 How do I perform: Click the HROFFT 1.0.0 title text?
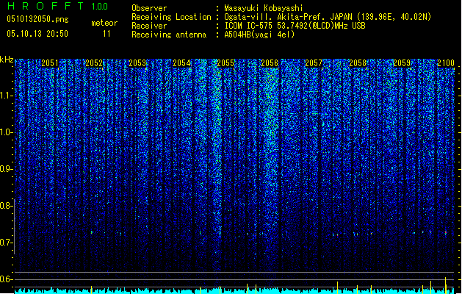tap(58, 6)
